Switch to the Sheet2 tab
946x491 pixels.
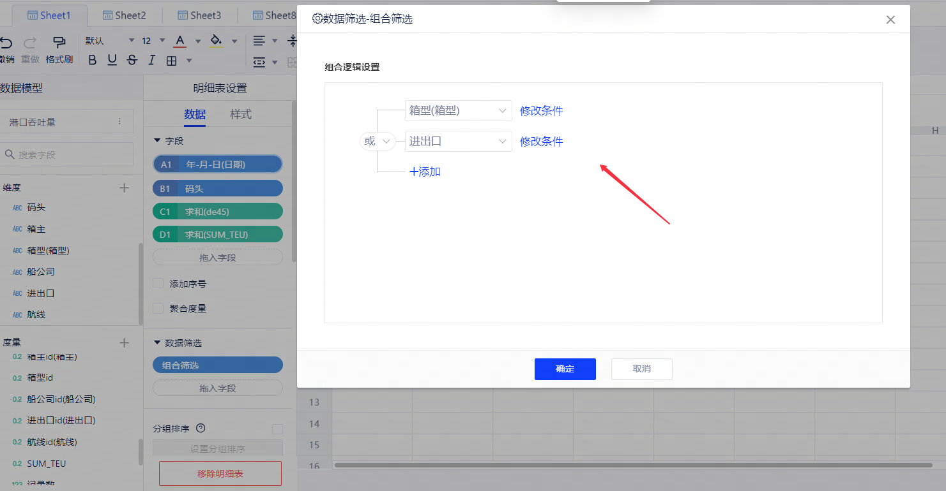pos(124,15)
